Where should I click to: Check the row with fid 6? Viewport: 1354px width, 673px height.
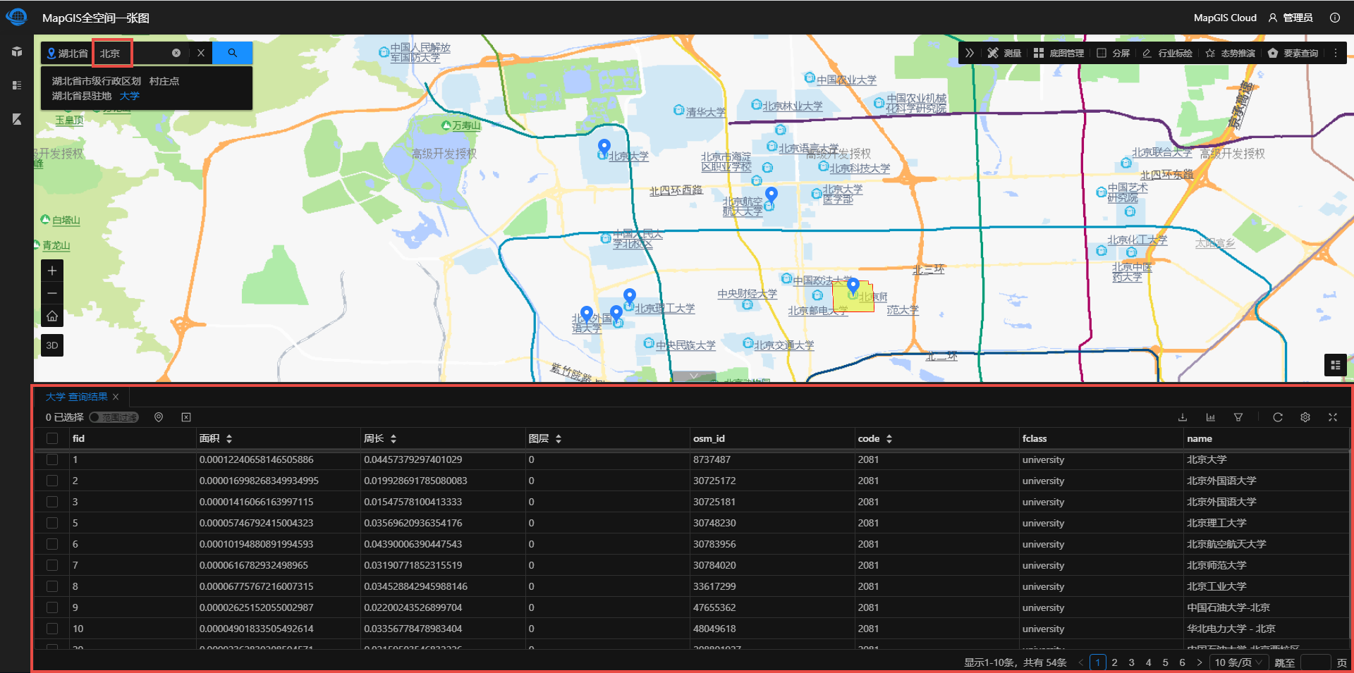point(52,544)
